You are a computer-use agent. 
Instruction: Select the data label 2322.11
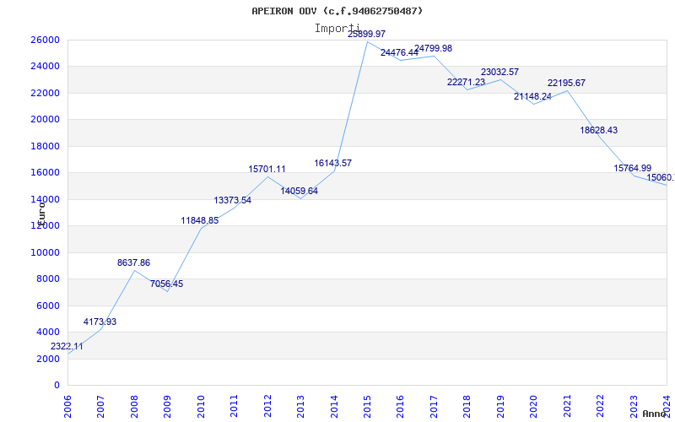[x=67, y=346]
